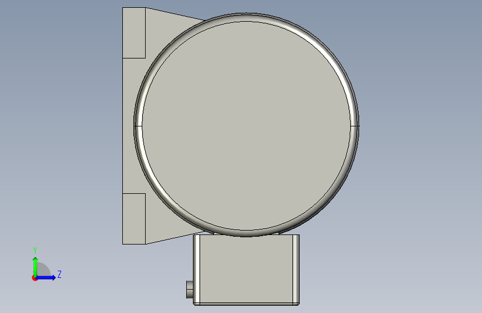The height and width of the screenshot is (313, 482).
Task: Click the green Y axis arrow of triad
Action: (x=36, y=266)
